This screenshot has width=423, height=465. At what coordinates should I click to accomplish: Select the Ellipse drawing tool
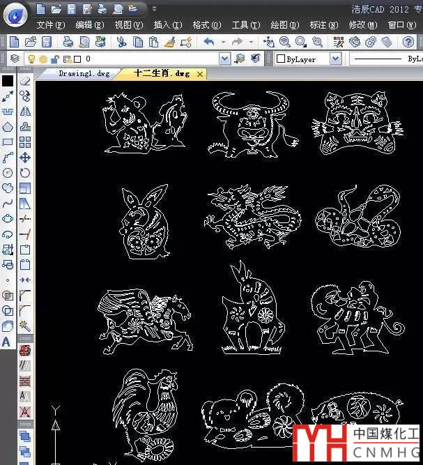pos(8,219)
